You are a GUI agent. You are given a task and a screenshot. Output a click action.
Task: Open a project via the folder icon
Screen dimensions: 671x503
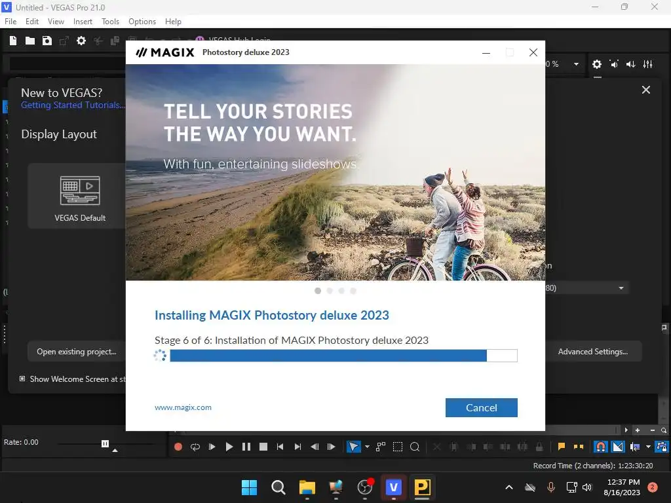coord(30,41)
